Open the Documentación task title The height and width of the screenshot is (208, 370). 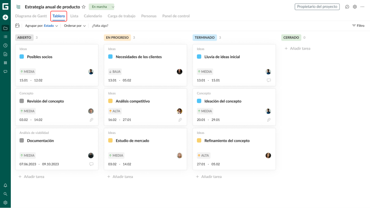click(40, 141)
